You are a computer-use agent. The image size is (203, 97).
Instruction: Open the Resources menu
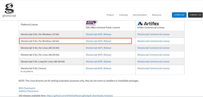tap(157, 15)
